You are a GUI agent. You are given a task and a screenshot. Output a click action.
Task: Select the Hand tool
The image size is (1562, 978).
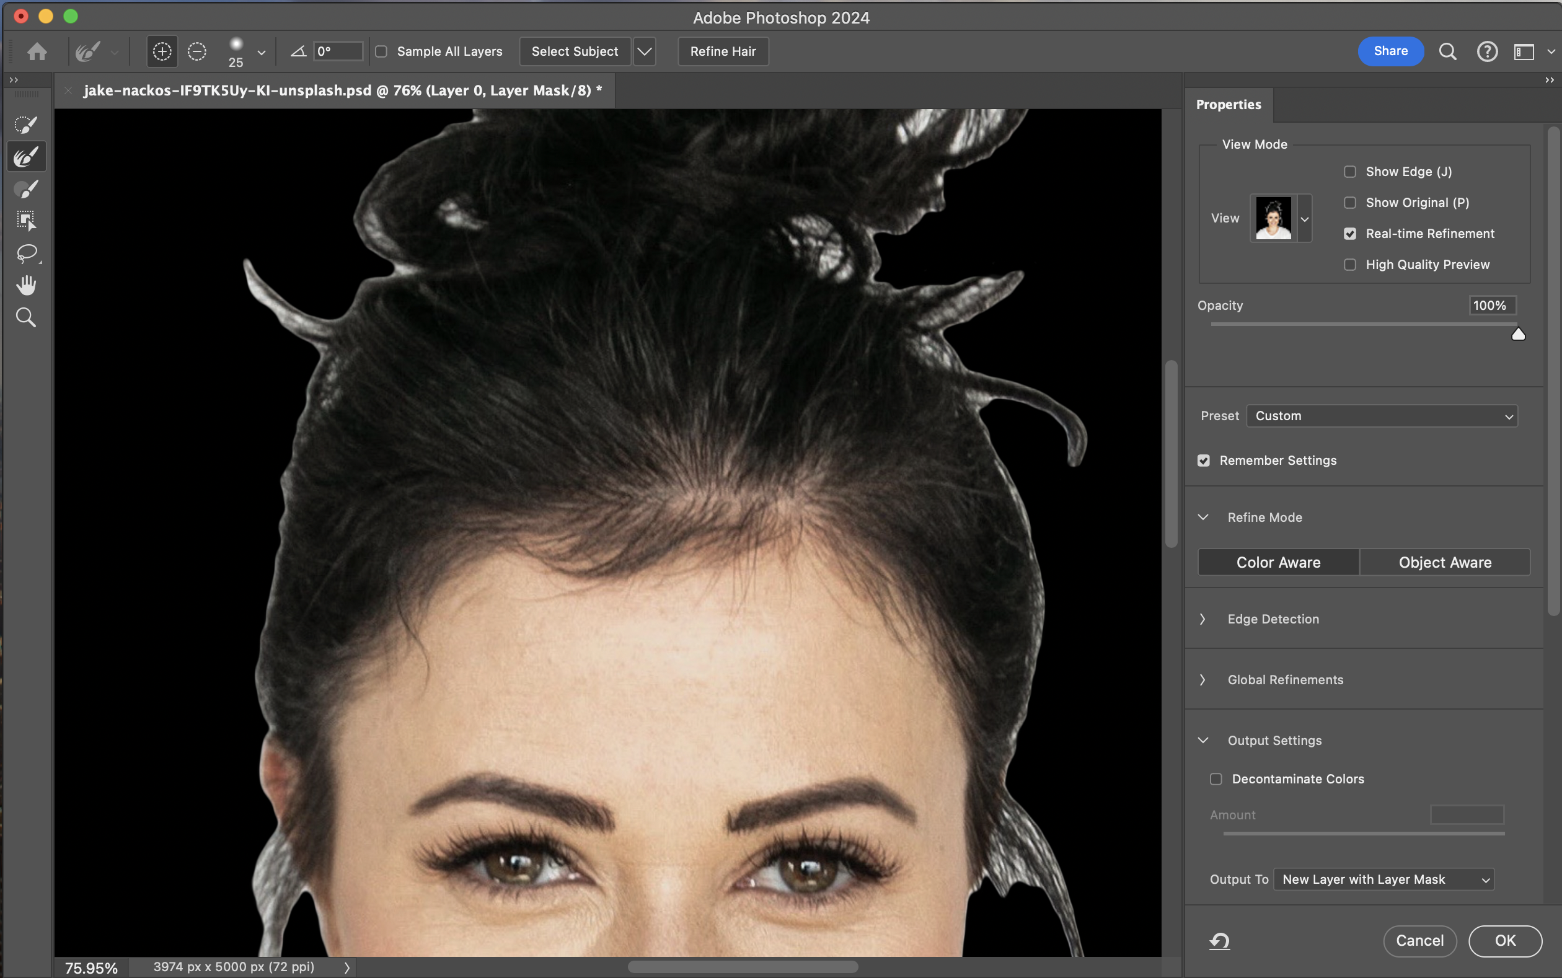tap(26, 285)
